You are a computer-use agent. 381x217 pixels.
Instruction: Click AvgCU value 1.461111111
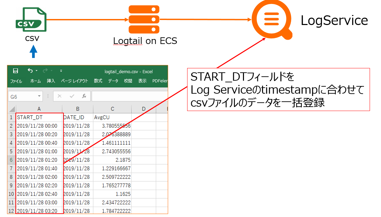tap(112, 143)
